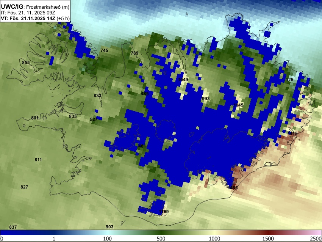This screenshot has height=242, width=322.
Task: Select the map value 801
Action: [35, 118]
